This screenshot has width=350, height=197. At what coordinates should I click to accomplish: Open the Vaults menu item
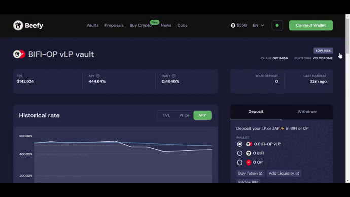[x=92, y=25]
